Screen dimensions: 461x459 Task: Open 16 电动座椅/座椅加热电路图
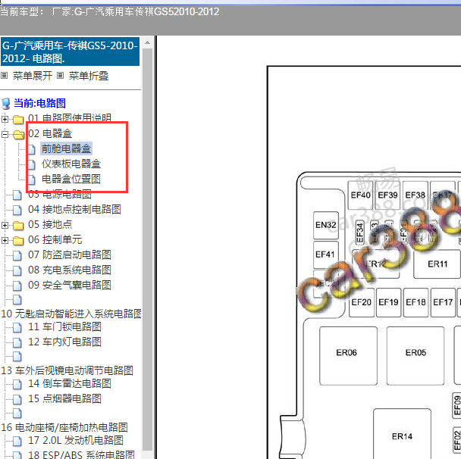(x=64, y=427)
